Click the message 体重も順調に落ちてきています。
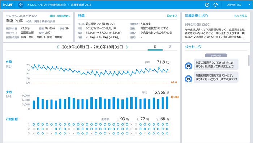253x143 pixels. pos(216,77)
